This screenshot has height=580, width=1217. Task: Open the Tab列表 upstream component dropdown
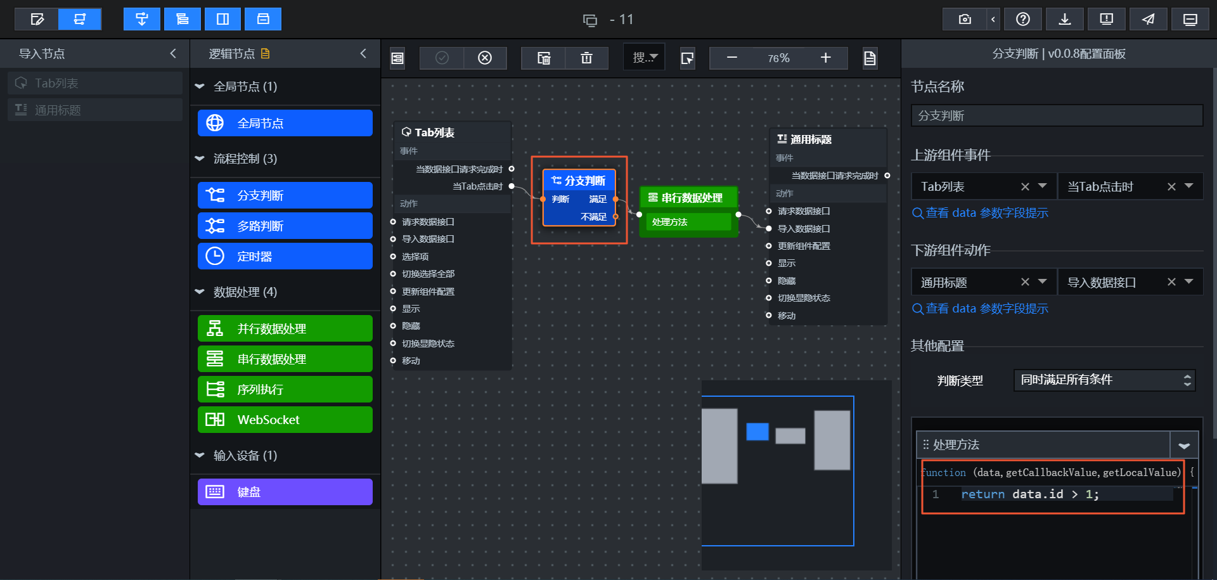pos(1043,186)
